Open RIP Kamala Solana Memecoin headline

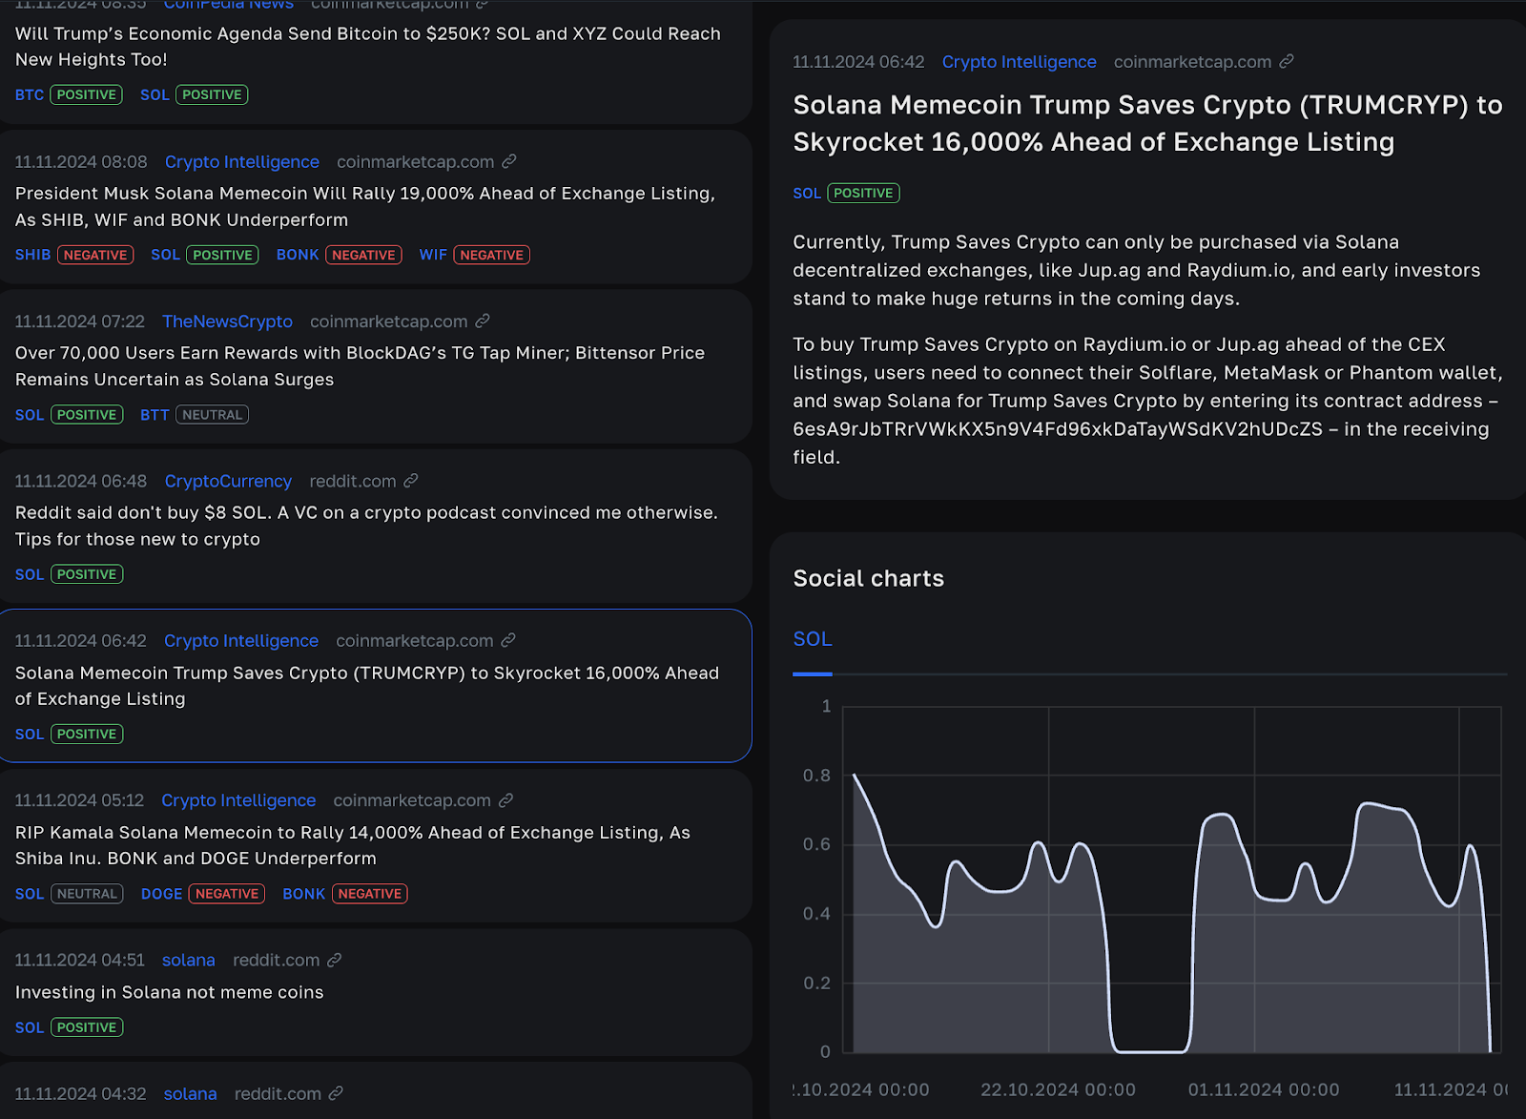[353, 845]
